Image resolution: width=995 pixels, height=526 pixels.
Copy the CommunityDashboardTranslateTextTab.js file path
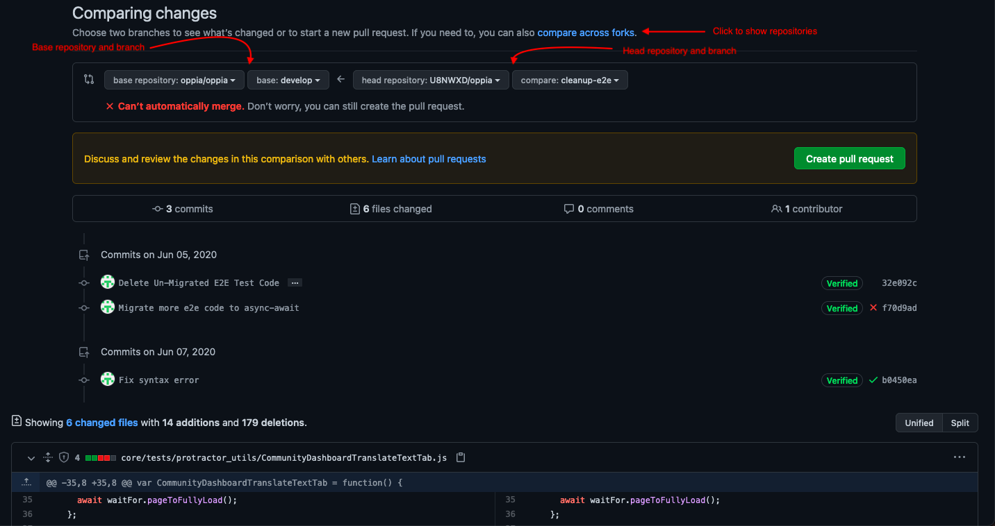[x=460, y=458]
